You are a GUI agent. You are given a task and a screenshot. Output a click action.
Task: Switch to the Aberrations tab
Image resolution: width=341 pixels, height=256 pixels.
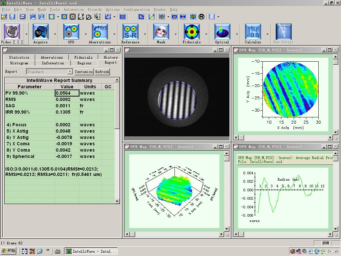[x=52, y=57]
